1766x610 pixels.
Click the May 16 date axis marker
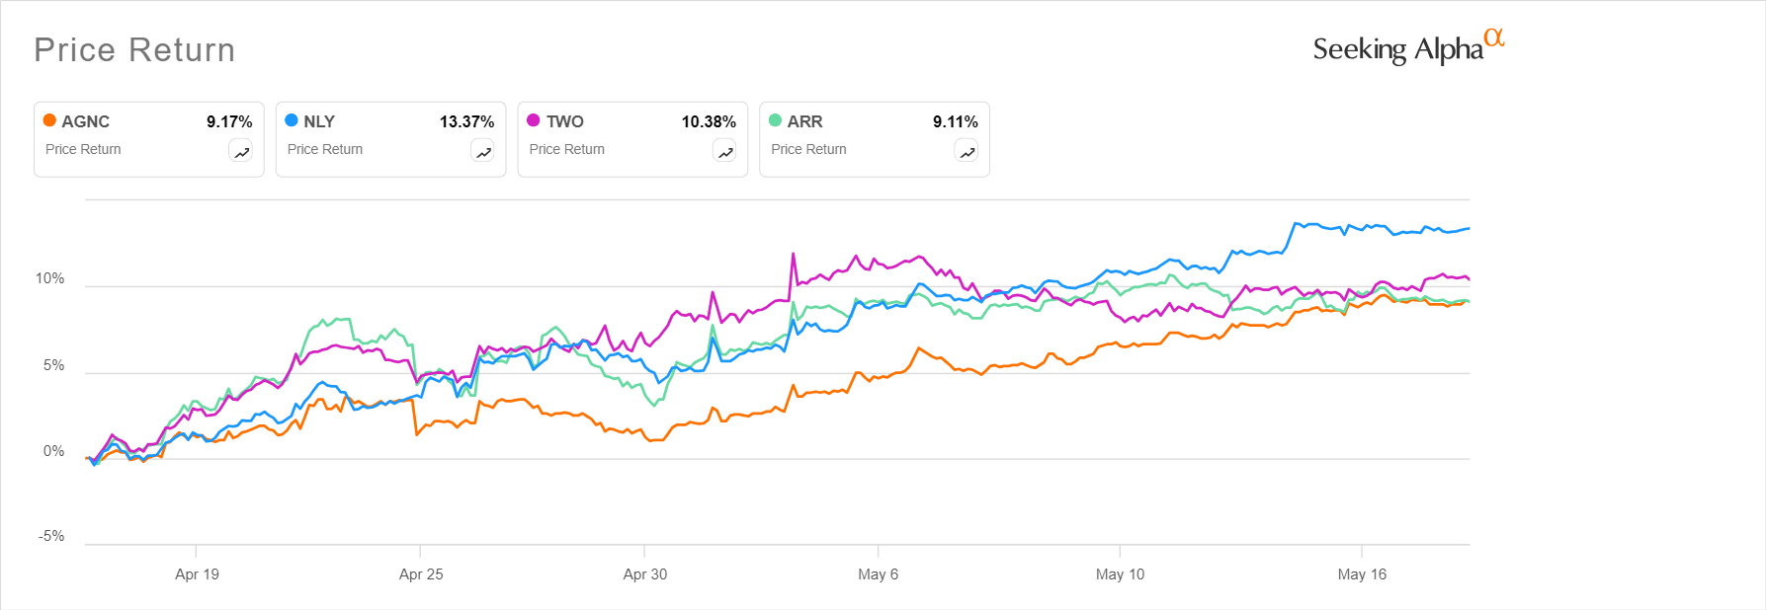pos(1362,573)
